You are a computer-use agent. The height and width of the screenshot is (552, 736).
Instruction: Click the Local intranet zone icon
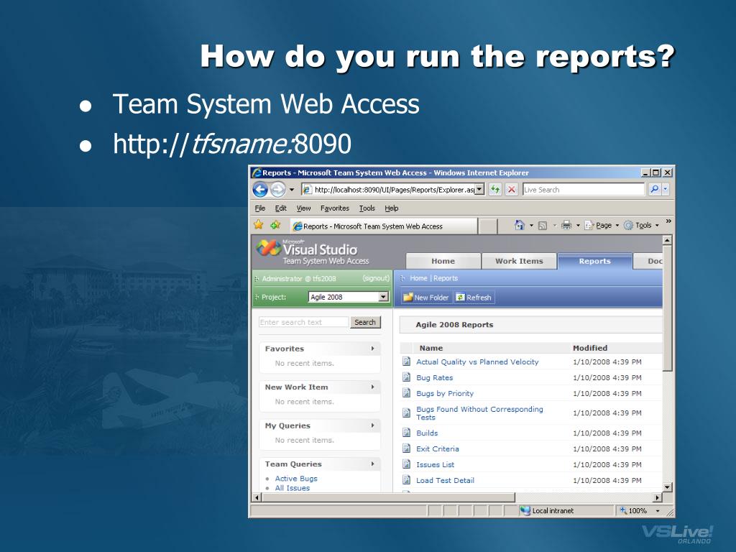(525, 511)
